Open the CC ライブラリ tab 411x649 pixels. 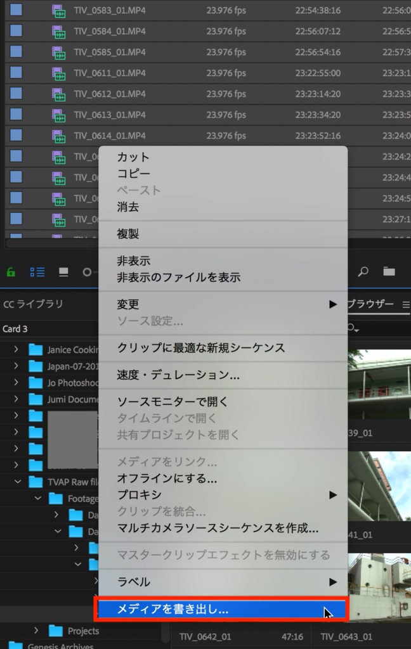[x=33, y=304]
